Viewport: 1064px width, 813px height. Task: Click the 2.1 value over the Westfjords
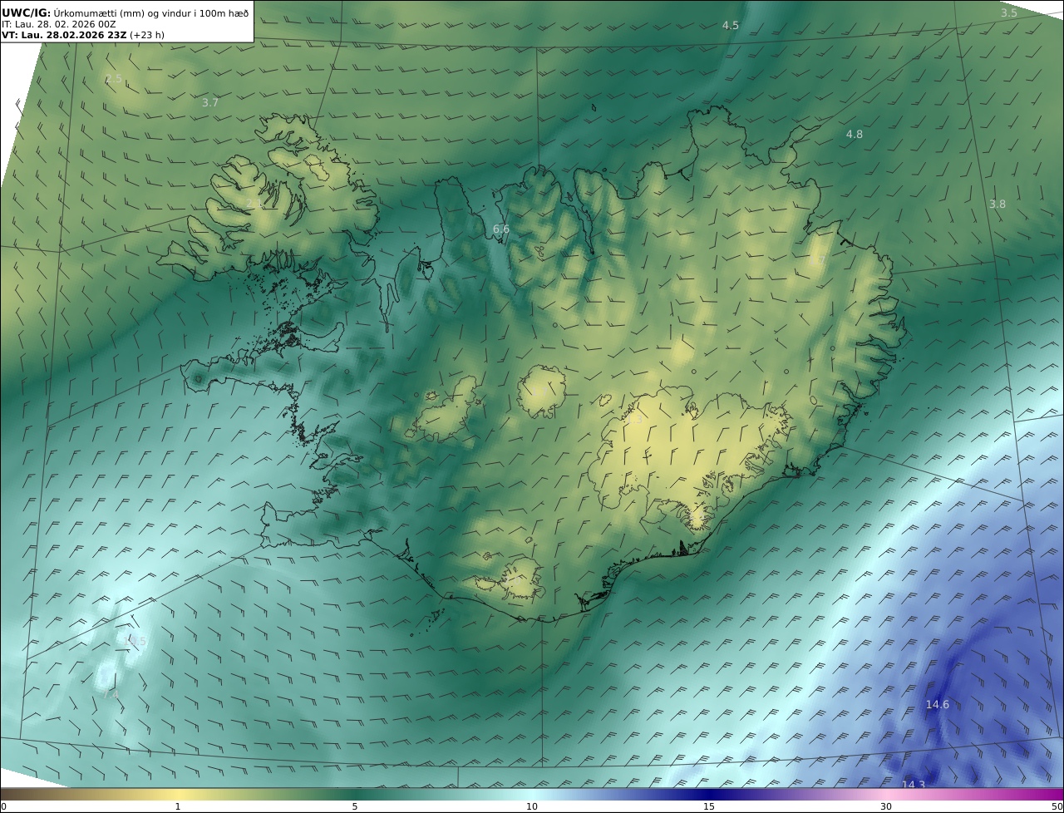(254, 204)
